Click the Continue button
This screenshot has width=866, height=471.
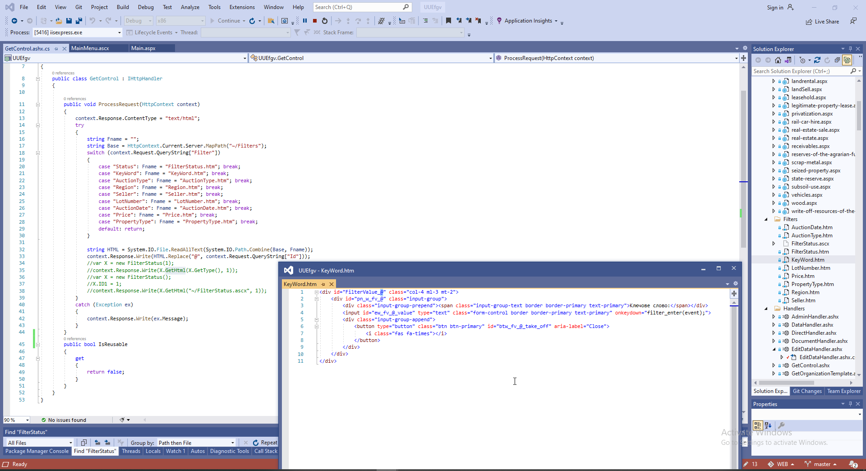pyautogui.click(x=225, y=21)
